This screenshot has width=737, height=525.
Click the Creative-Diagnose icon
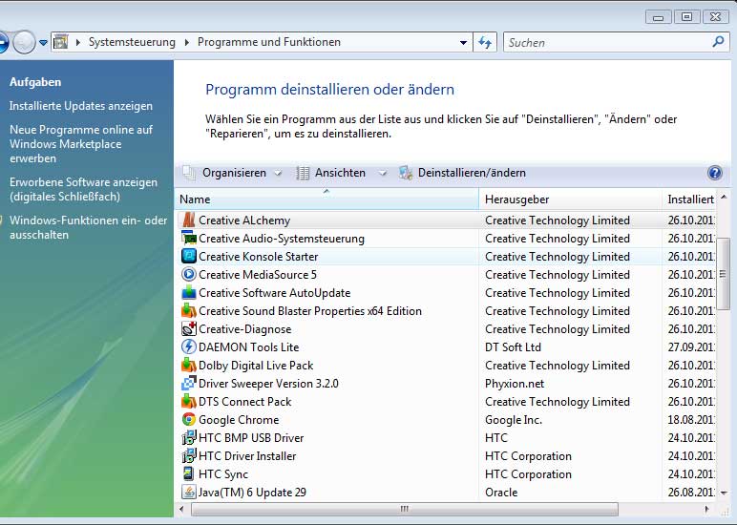188,329
